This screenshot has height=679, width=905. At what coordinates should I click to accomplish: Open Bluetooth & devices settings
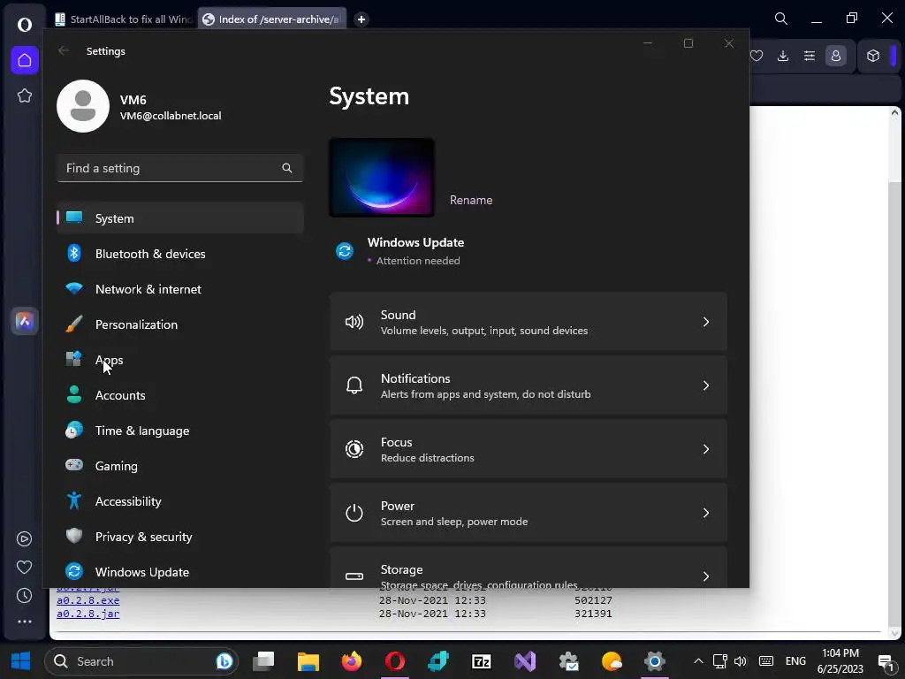pos(180,254)
